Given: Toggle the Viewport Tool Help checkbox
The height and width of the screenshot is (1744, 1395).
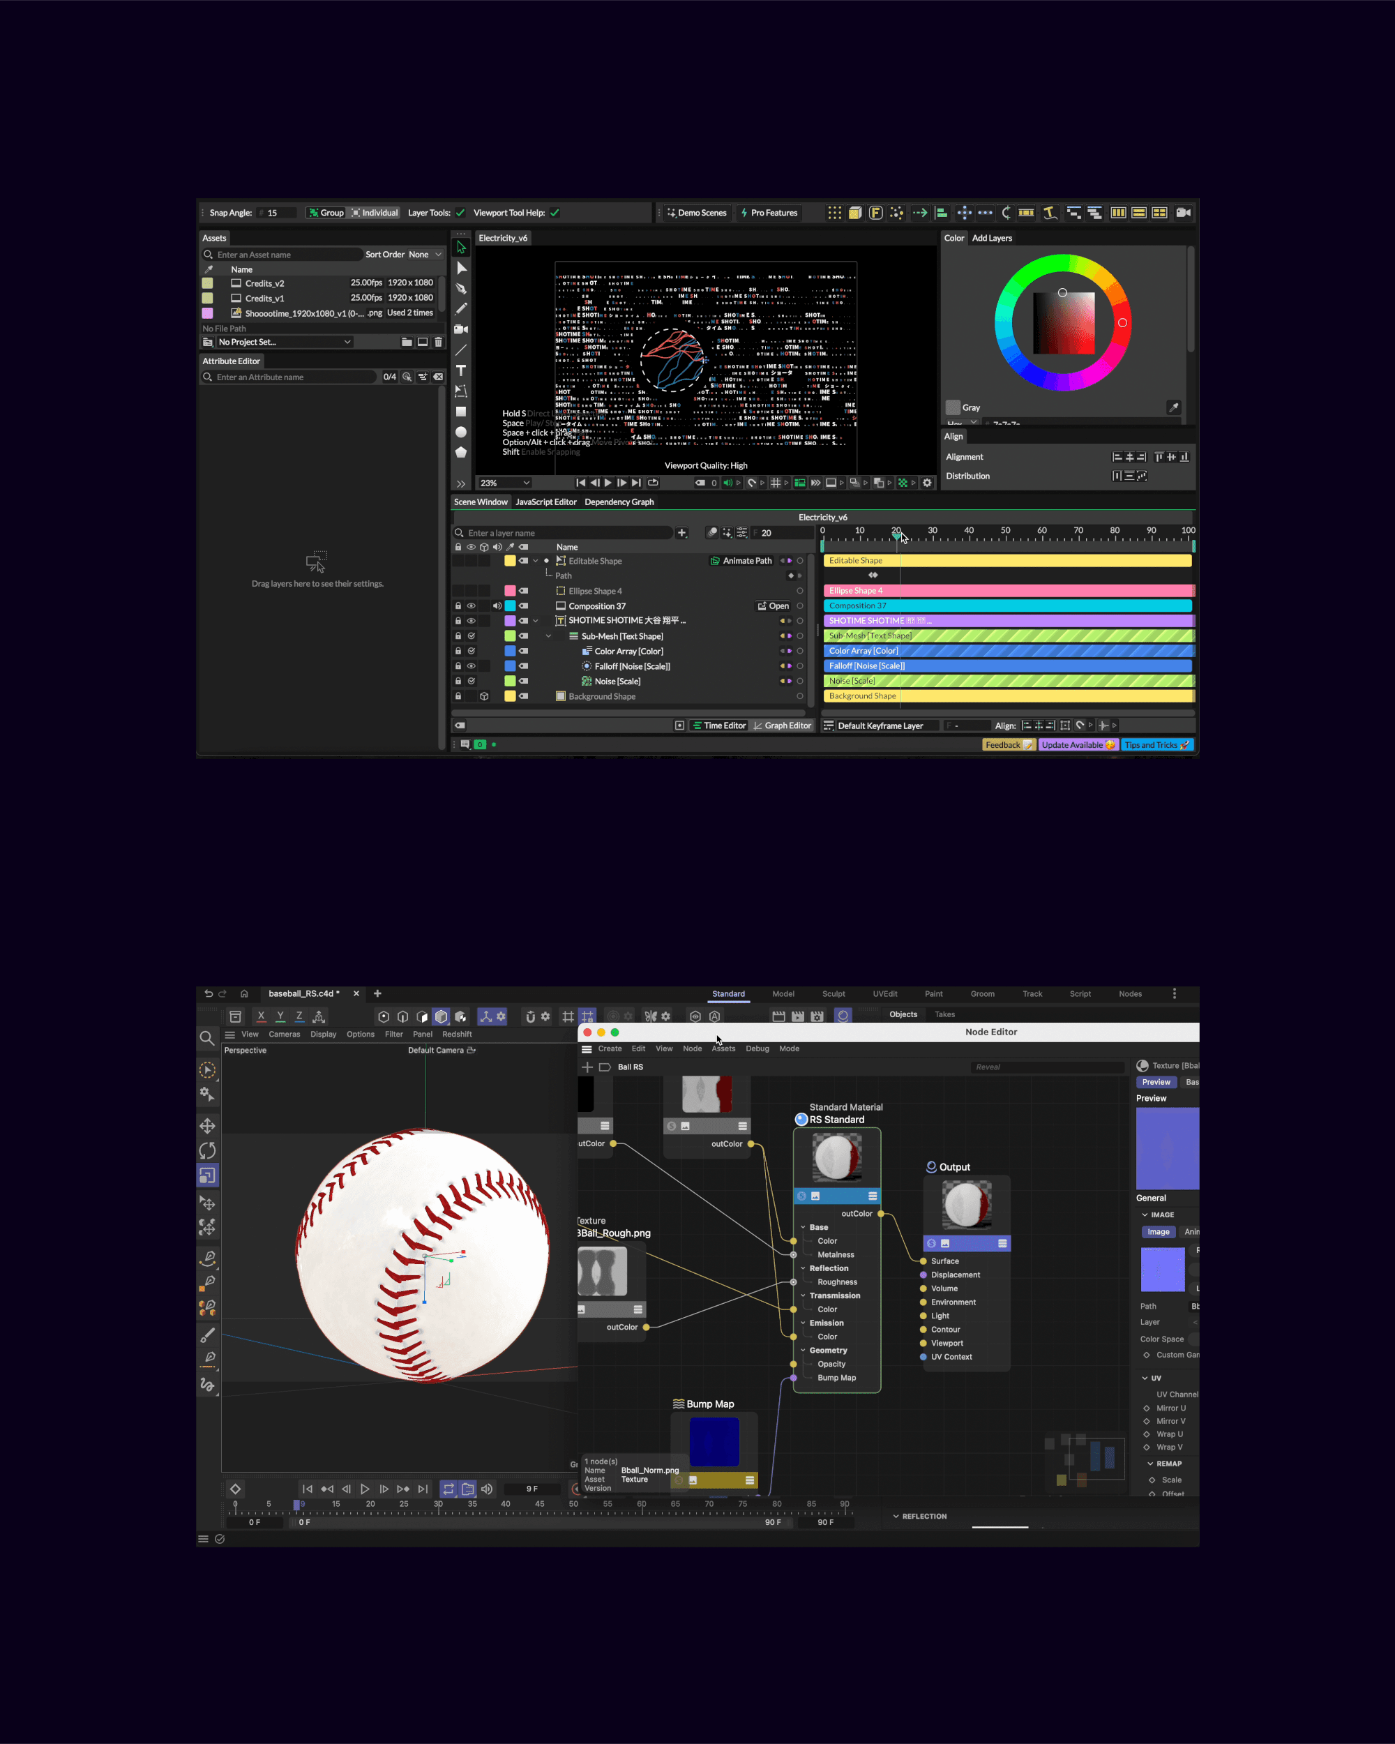Looking at the screenshot, I should coord(555,213).
